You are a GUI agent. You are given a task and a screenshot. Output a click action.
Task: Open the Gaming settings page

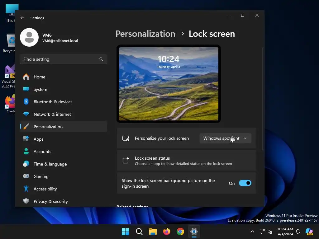click(64, 176)
